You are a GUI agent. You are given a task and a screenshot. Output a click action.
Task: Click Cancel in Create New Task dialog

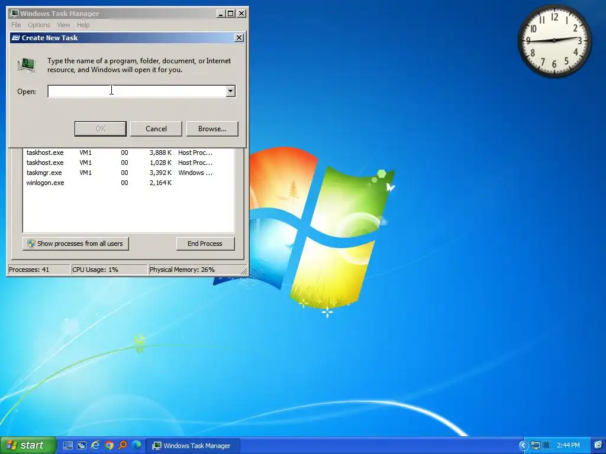(156, 128)
